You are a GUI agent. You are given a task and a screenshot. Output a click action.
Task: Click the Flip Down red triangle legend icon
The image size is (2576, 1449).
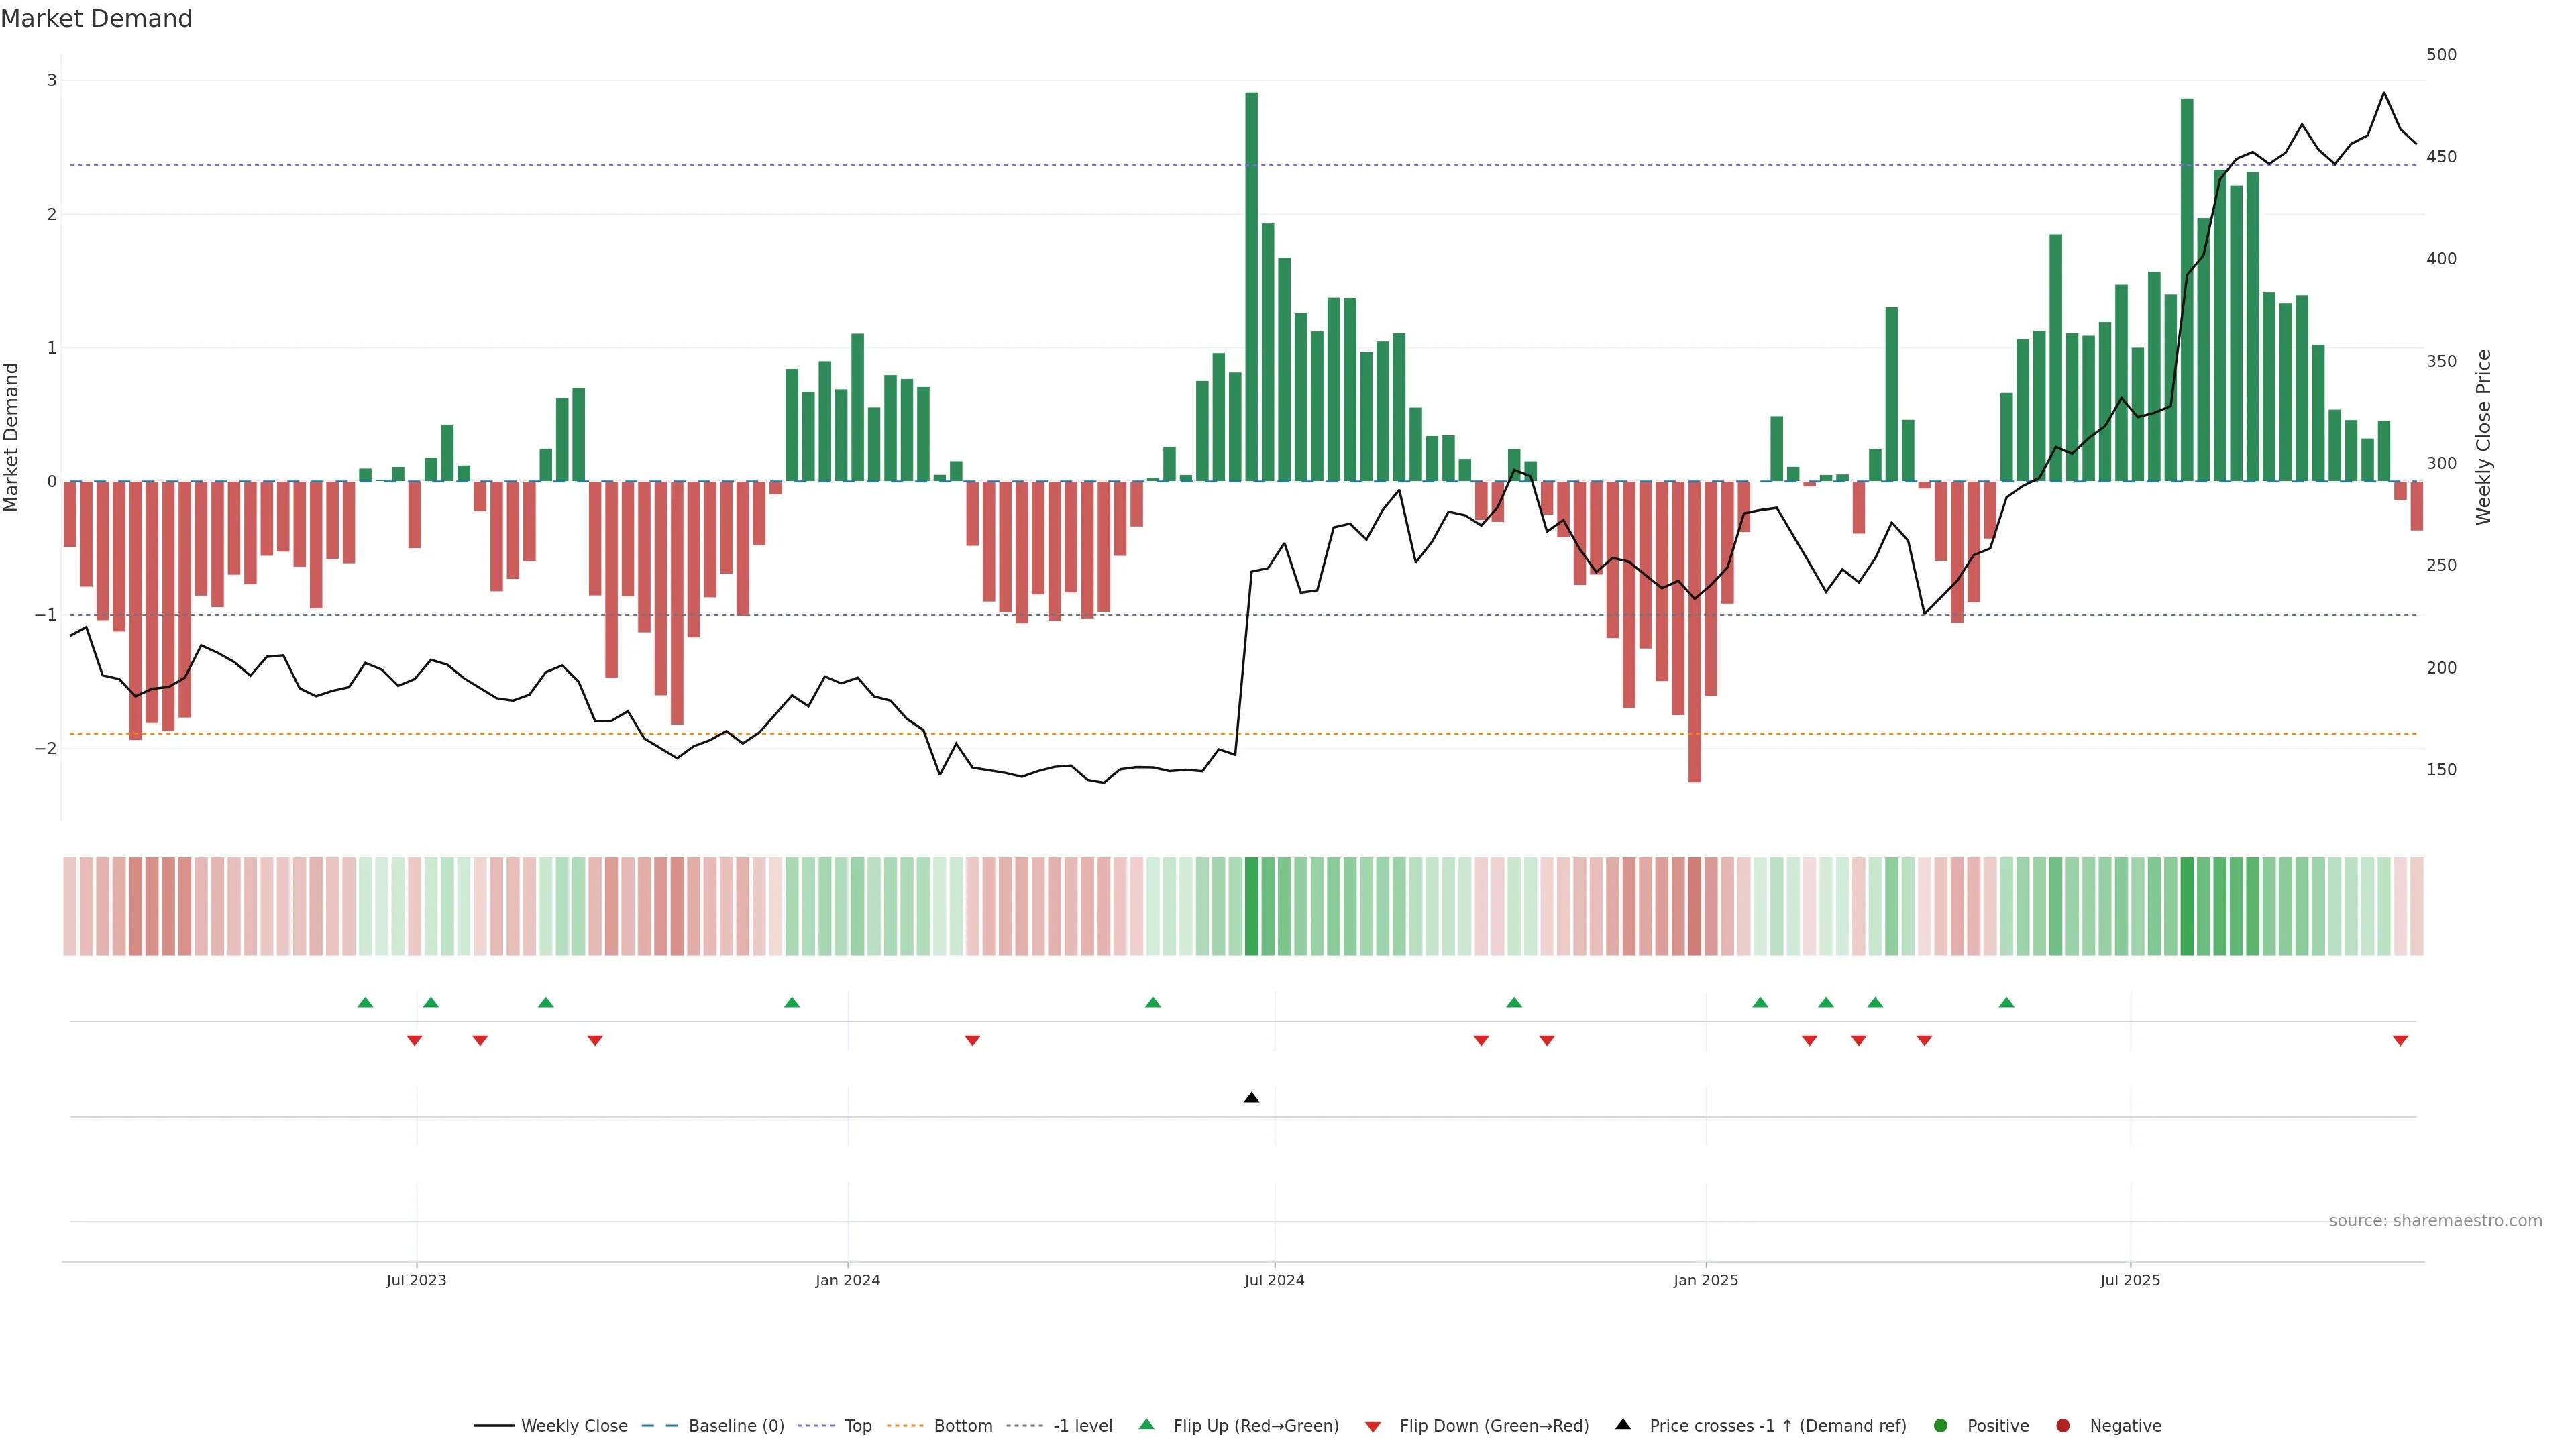1373,1426
